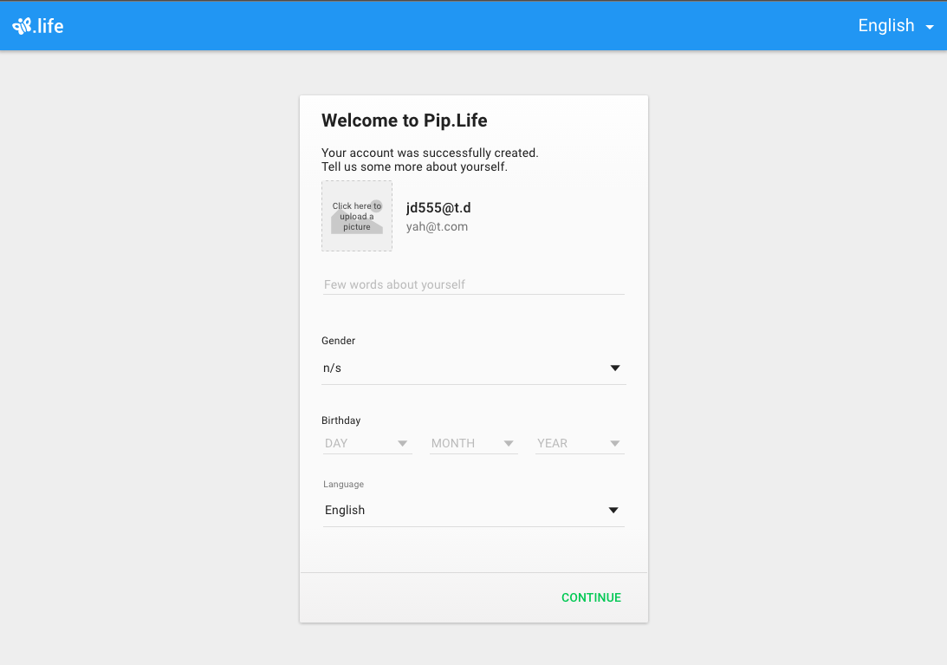Select the username text jd555@t.d

pos(438,208)
